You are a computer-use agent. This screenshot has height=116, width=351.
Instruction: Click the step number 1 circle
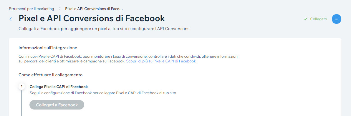coord(22,87)
